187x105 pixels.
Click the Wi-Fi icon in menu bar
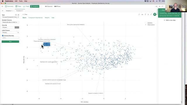160,1
